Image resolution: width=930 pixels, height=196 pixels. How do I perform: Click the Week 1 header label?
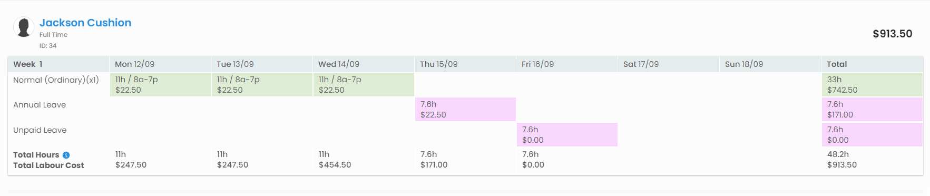pos(28,64)
